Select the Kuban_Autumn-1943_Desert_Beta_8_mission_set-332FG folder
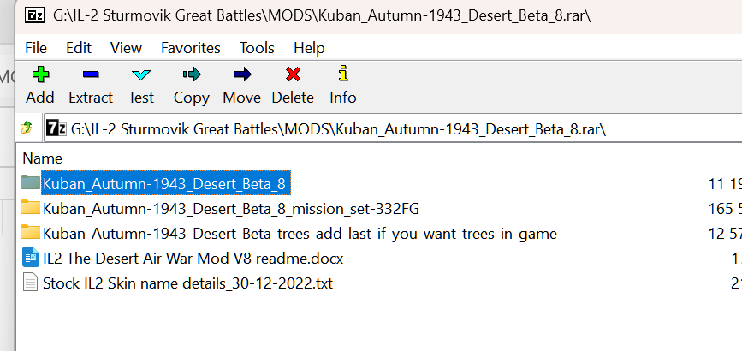 231,208
